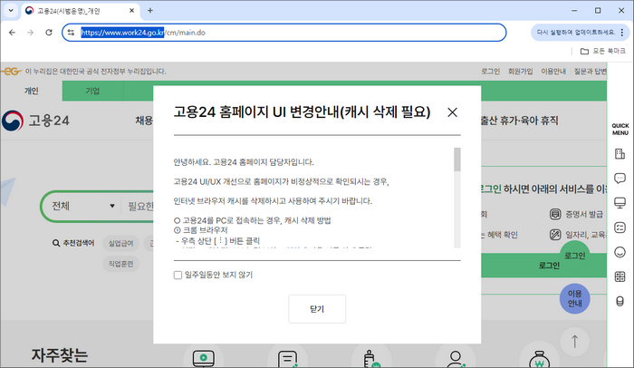
Task: Open the chat bubble icon in Quick Menu
Action: [x=620, y=179]
